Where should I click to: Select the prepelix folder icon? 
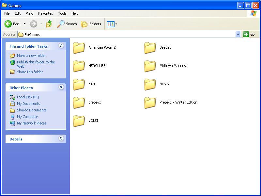coord(79,103)
